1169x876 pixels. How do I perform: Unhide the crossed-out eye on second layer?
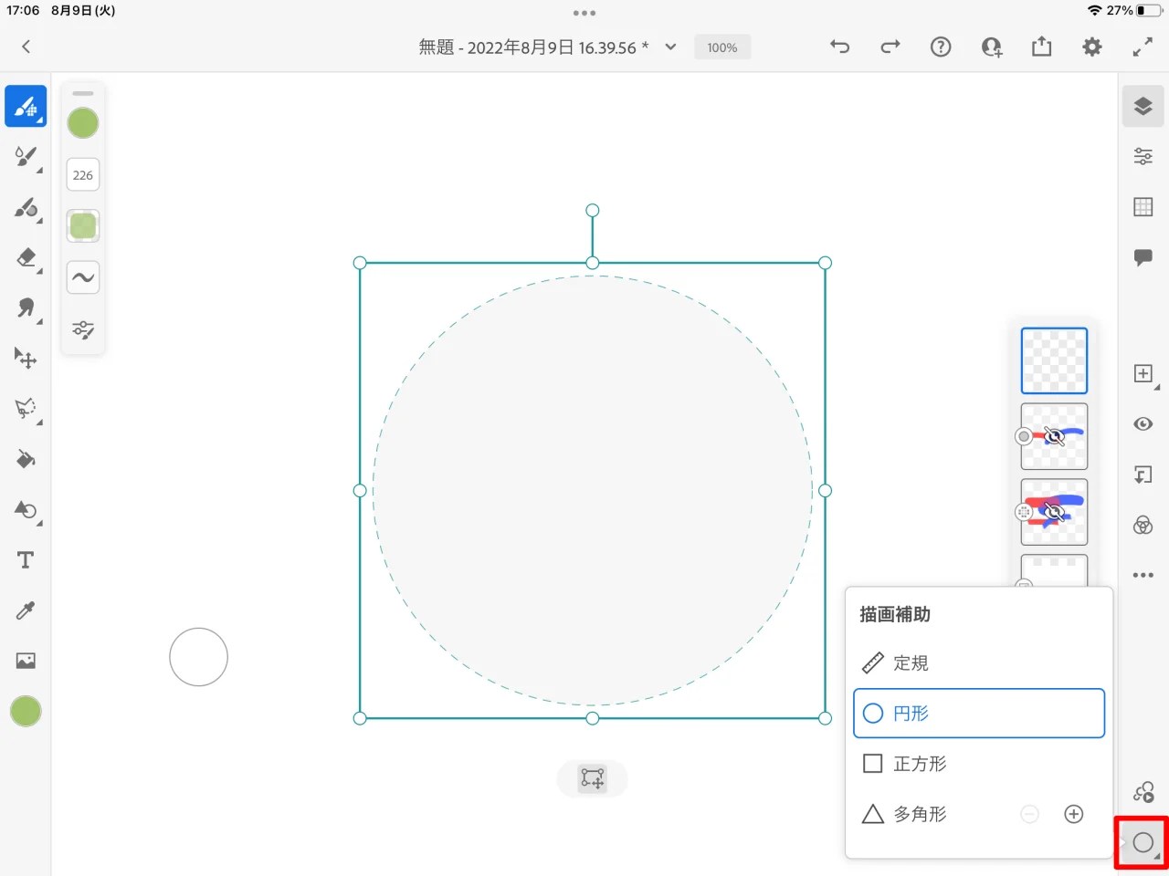tap(1054, 436)
